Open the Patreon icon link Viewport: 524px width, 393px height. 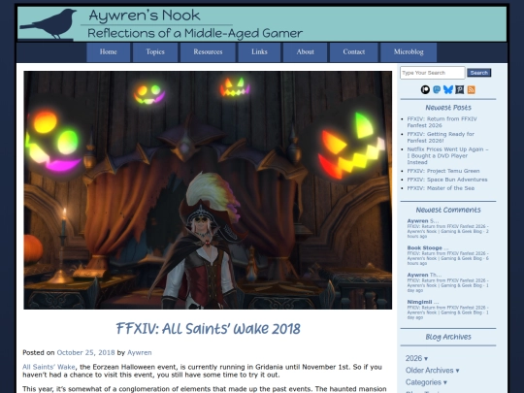(x=425, y=89)
